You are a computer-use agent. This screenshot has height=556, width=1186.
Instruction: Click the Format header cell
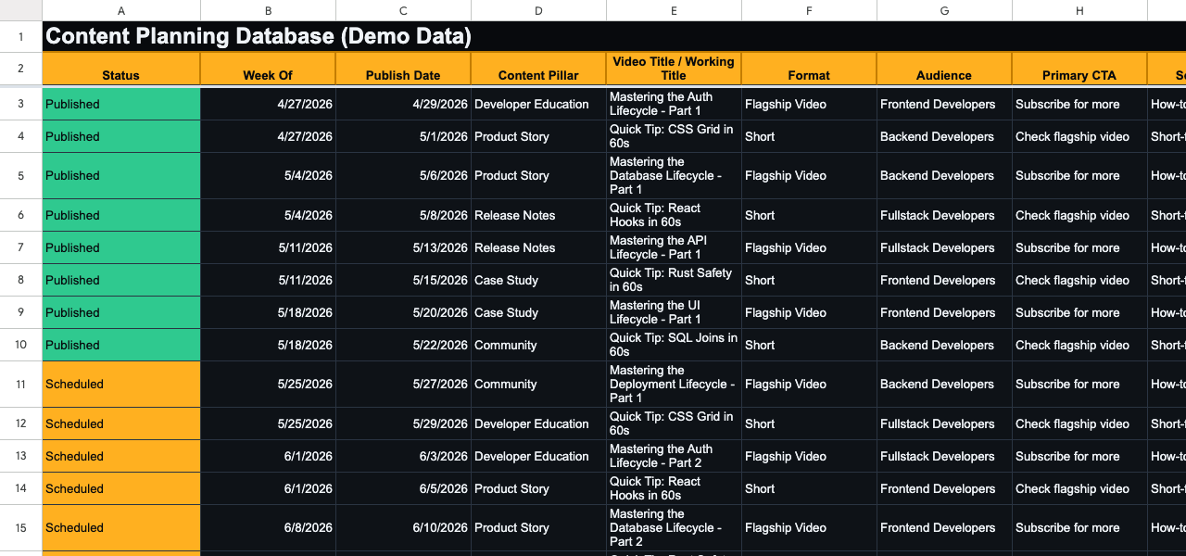(x=809, y=69)
